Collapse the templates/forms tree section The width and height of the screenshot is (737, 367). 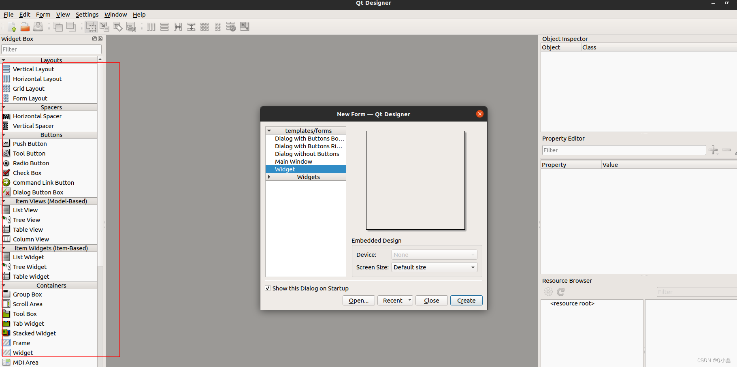click(x=269, y=131)
